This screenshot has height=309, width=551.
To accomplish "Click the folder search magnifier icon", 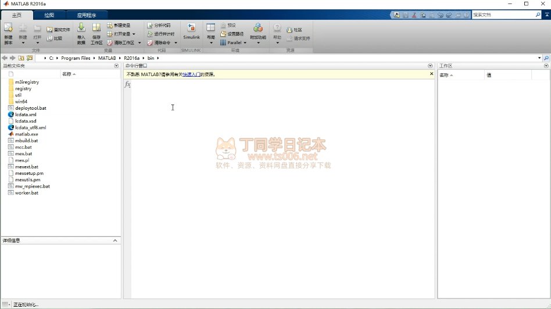I will (546, 58).
